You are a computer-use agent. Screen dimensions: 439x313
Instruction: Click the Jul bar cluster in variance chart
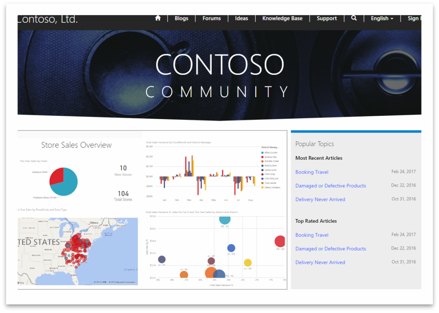[x=238, y=185]
